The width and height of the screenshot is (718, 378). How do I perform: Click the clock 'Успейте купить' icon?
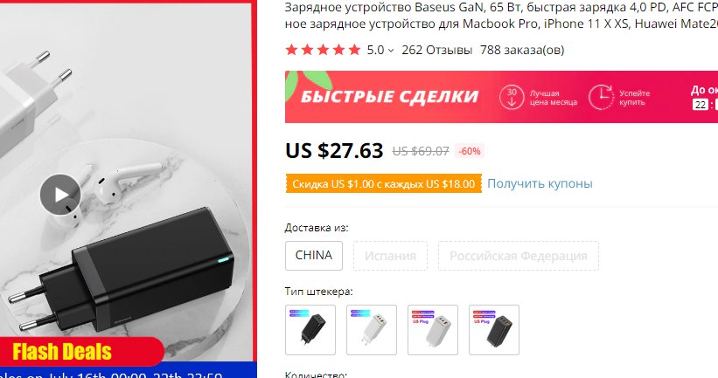point(601,97)
